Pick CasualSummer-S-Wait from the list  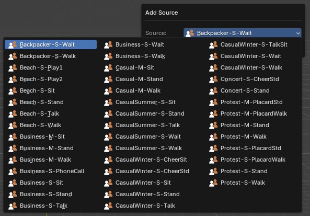pos(151,137)
